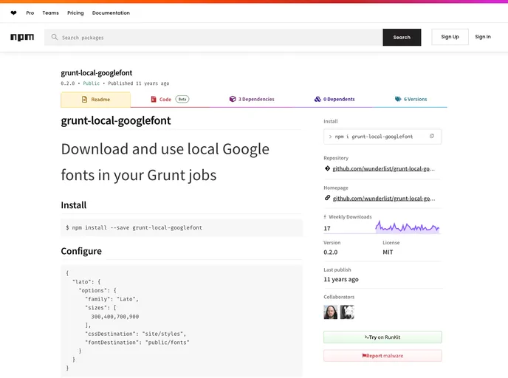
Task: Click Try on RunKit button
Action: 382,337
